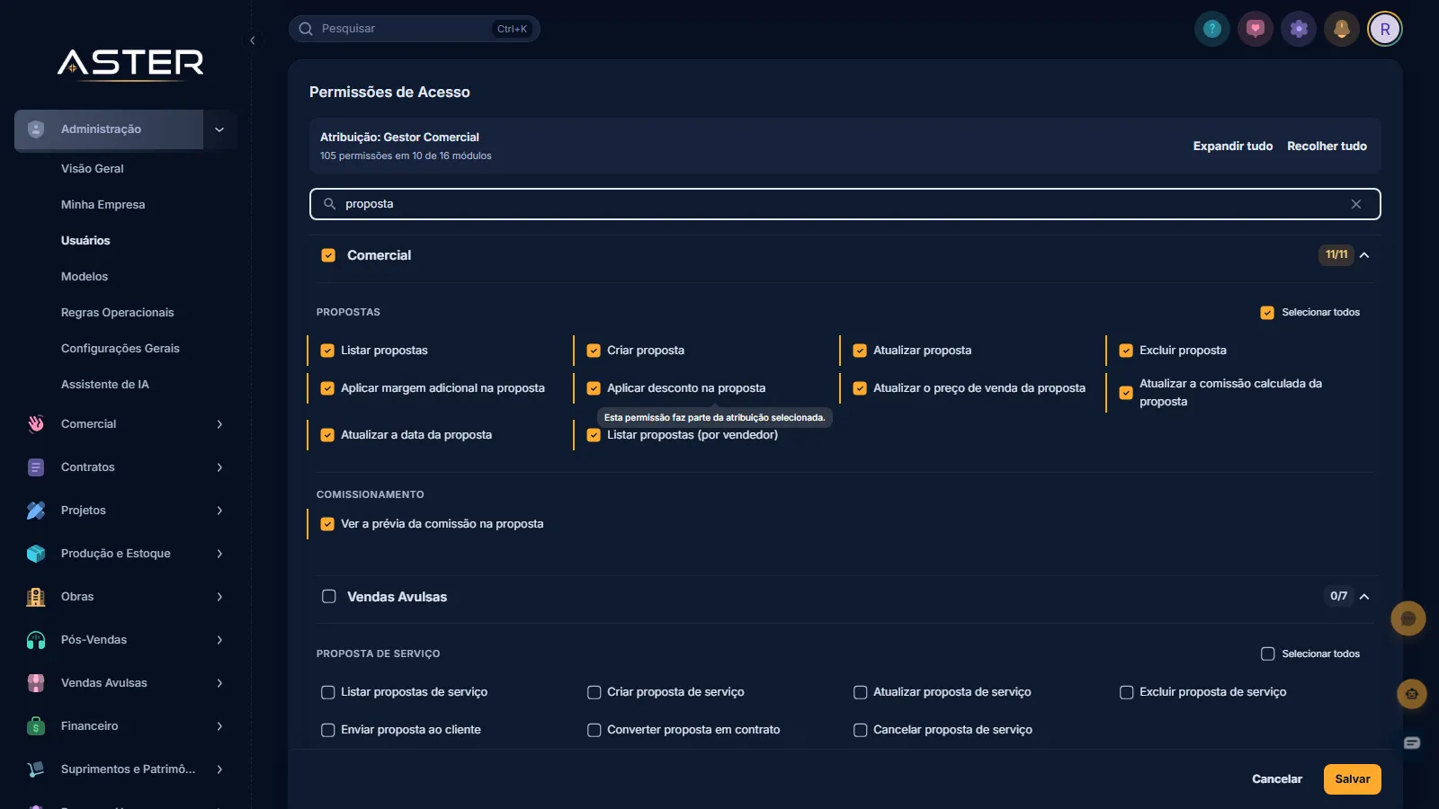
Task: Open the notifications bell
Action: coord(1342,29)
